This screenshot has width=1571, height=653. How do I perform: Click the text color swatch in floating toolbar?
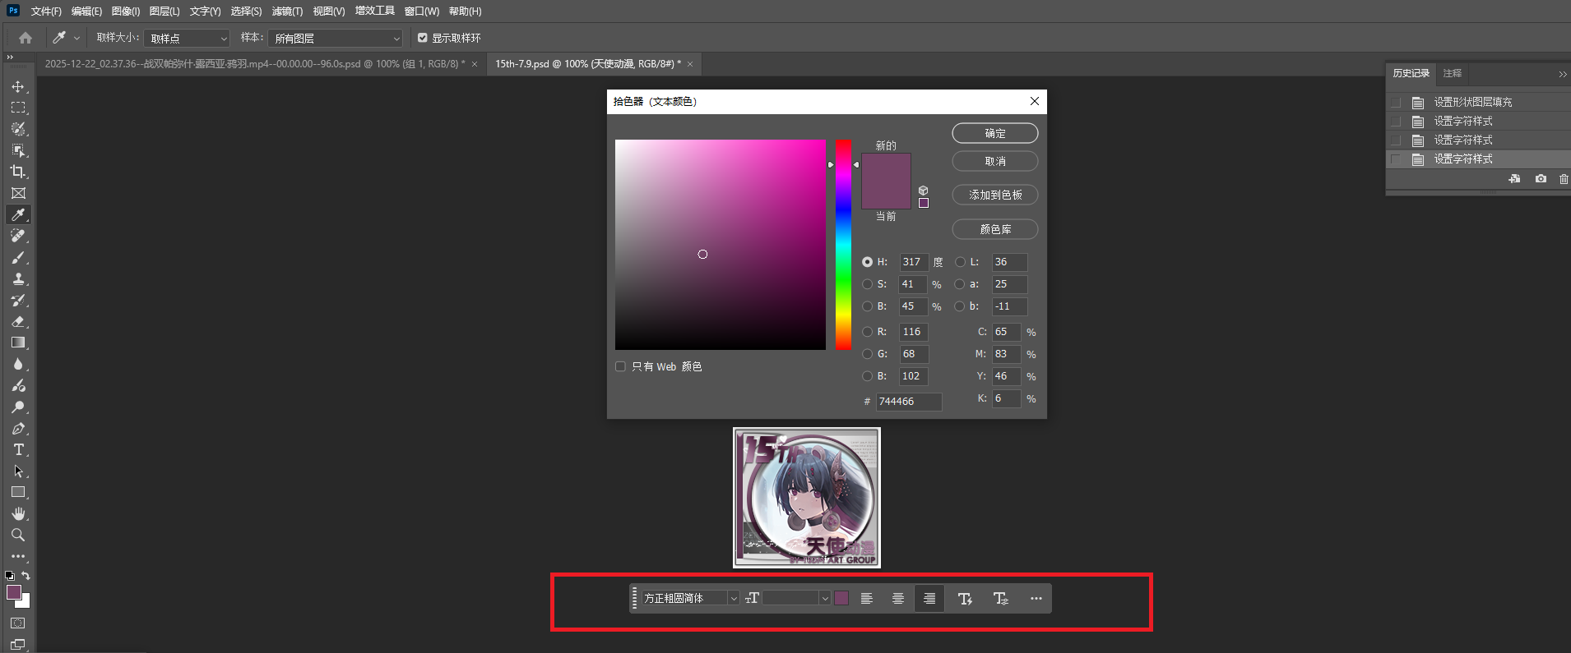pyautogui.click(x=841, y=599)
